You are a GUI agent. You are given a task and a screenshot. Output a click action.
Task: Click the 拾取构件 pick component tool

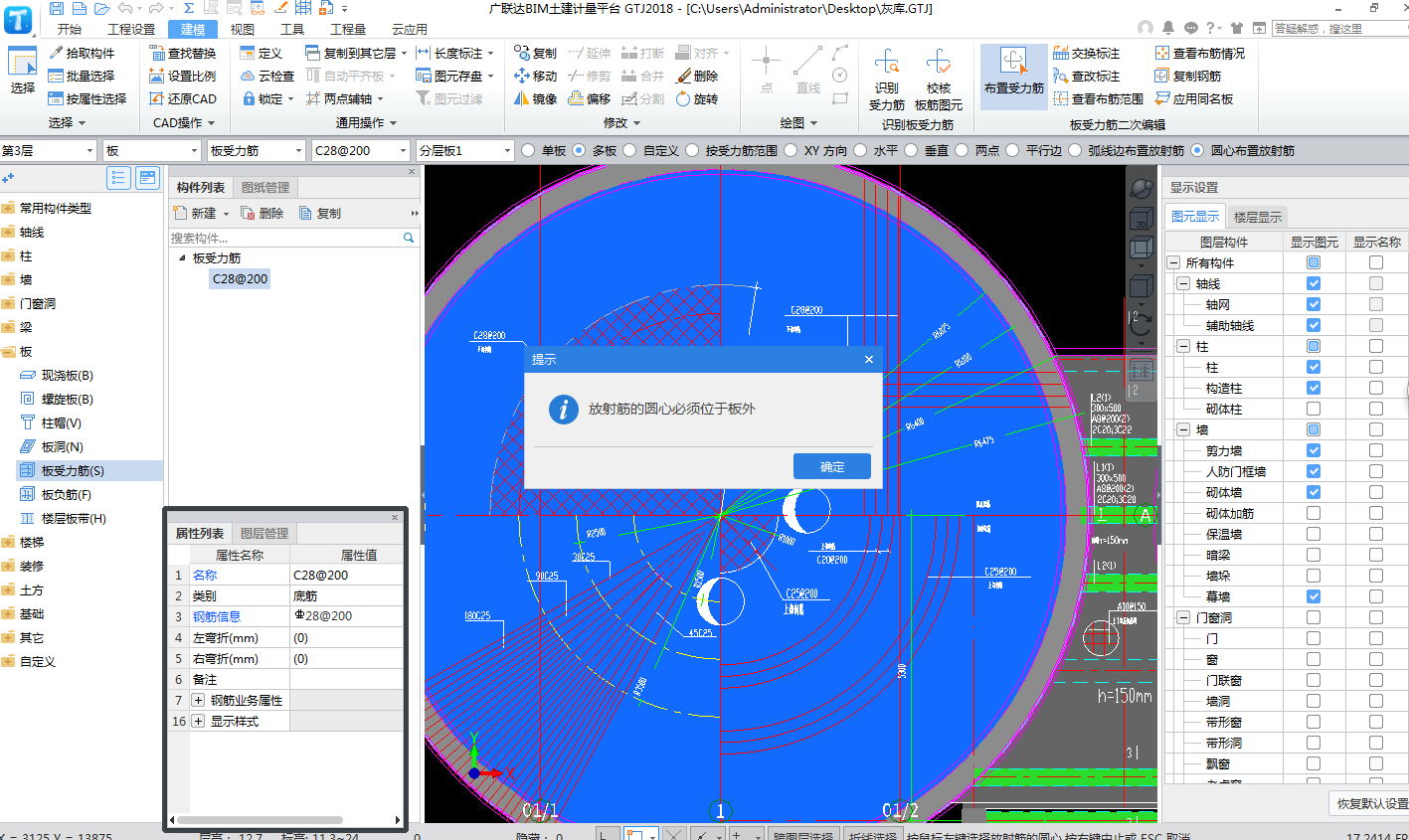[x=82, y=53]
